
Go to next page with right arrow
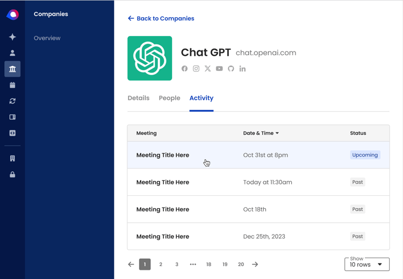[255, 265]
